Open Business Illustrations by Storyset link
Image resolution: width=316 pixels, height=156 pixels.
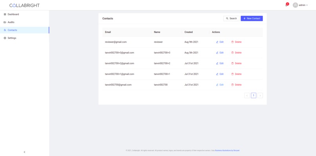(227, 151)
